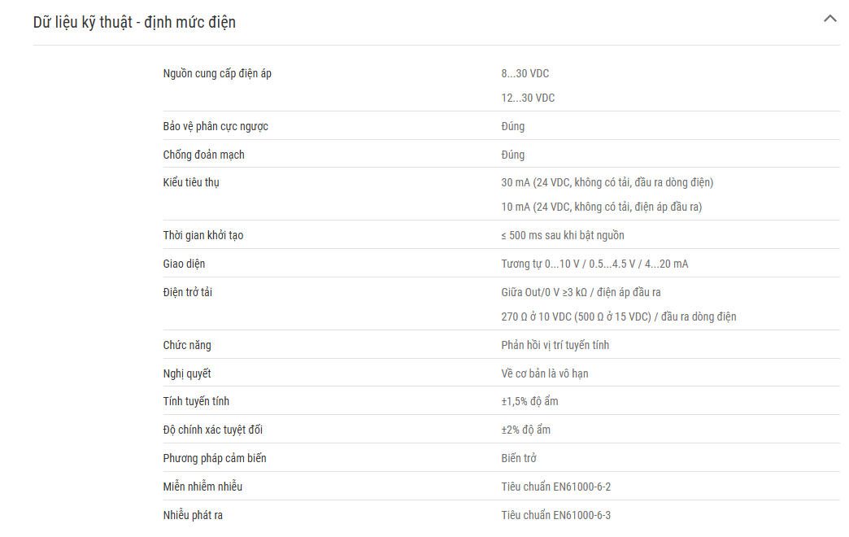
Task: Click 'Tiêu chuẩn EN61000-6-3' value
Action: (555, 515)
